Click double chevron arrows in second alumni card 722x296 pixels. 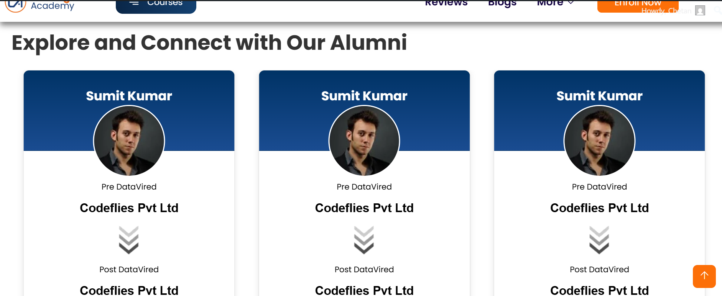pos(364,240)
